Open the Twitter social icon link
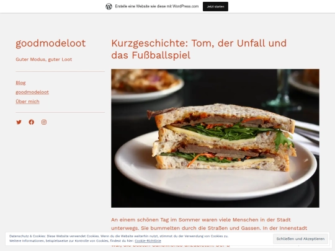 [x=19, y=122]
